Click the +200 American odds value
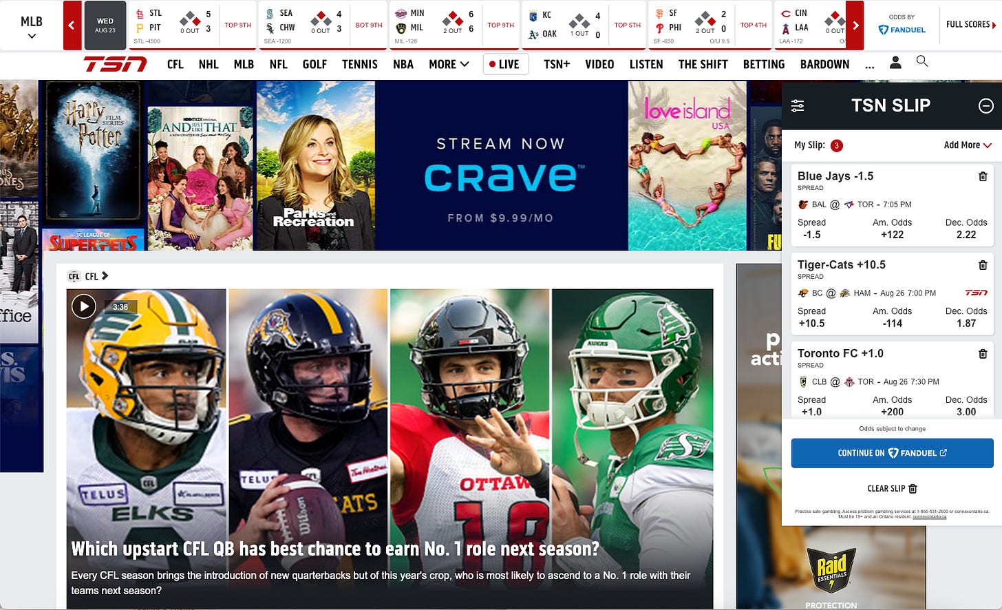The image size is (1002, 610). pos(893,412)
